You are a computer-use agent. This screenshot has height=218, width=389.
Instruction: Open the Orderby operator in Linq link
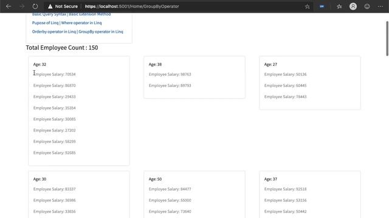pyautogui.click(x=54, y=31)
